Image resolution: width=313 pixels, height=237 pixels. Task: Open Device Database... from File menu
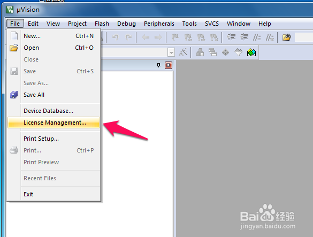pos(54,111)
